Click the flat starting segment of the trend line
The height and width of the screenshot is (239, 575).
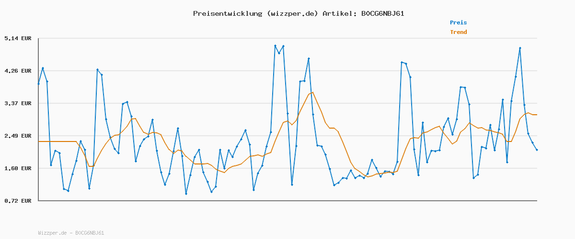tap(57, 141)
